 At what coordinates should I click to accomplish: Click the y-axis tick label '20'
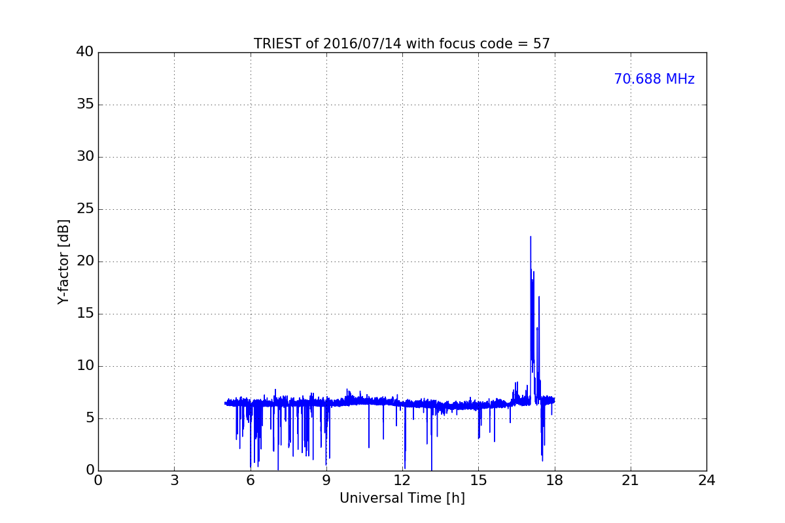(85, 261)
